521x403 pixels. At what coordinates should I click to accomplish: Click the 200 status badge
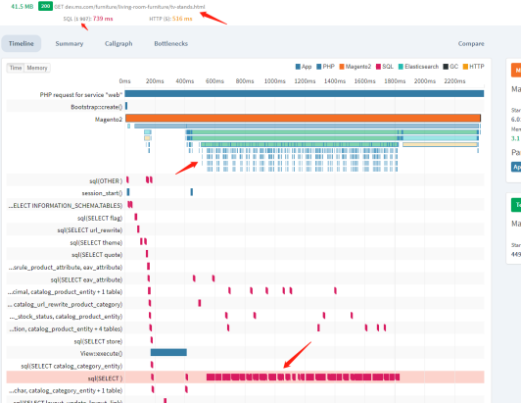coord(45,6)
